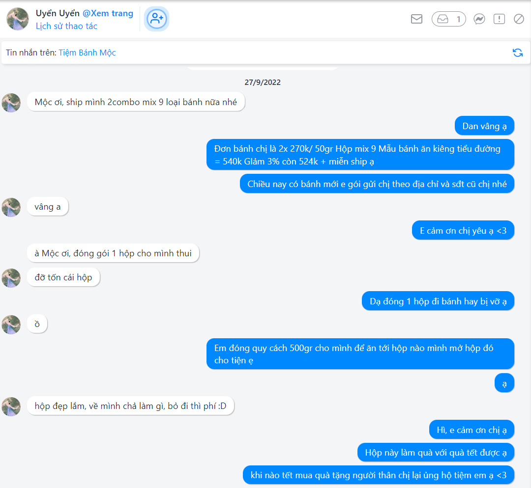This screenshot has height=488, width=531.
Task: Click the exclamation report icon
Action: coord(499,19)
